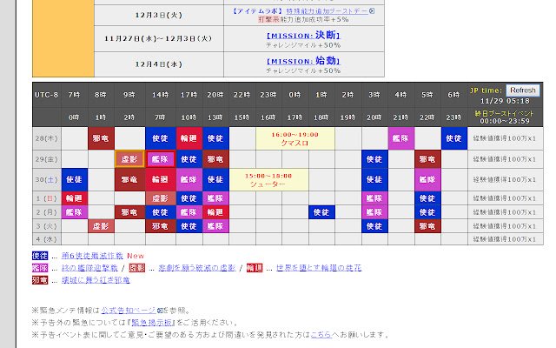Click the 12月3日(火) date cell
Screen dimensions: 556x348
click(x=159, y=15)
